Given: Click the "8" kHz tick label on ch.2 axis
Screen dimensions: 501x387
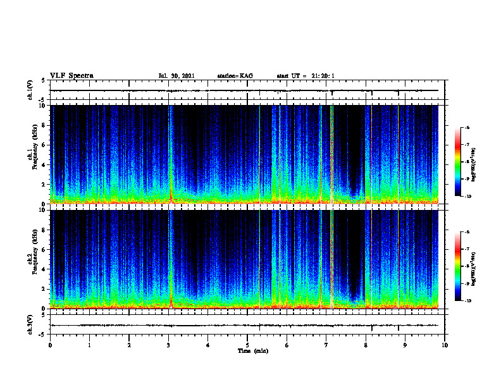Looking at the screenshot, I should (44, 230).
